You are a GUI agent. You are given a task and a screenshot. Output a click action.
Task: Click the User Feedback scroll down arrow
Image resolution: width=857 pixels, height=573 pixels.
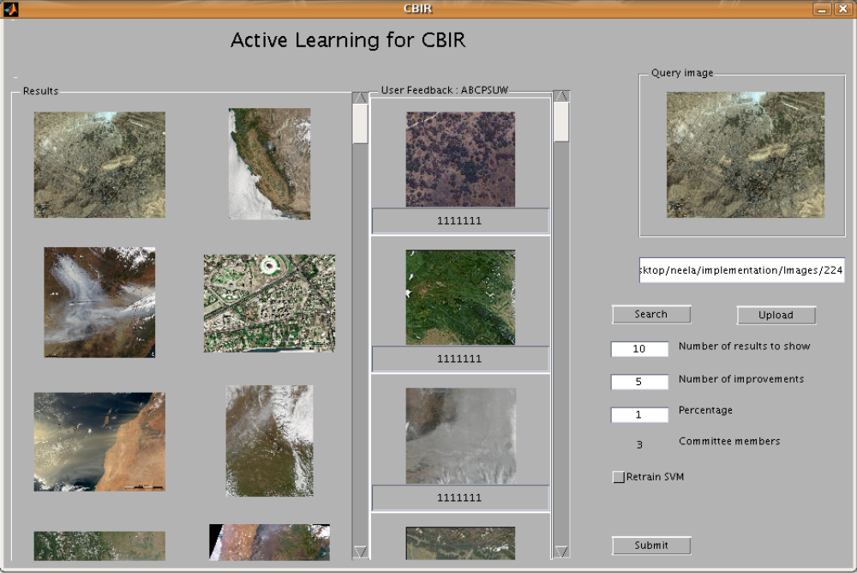pyautogui.click(x=561, y=551)
